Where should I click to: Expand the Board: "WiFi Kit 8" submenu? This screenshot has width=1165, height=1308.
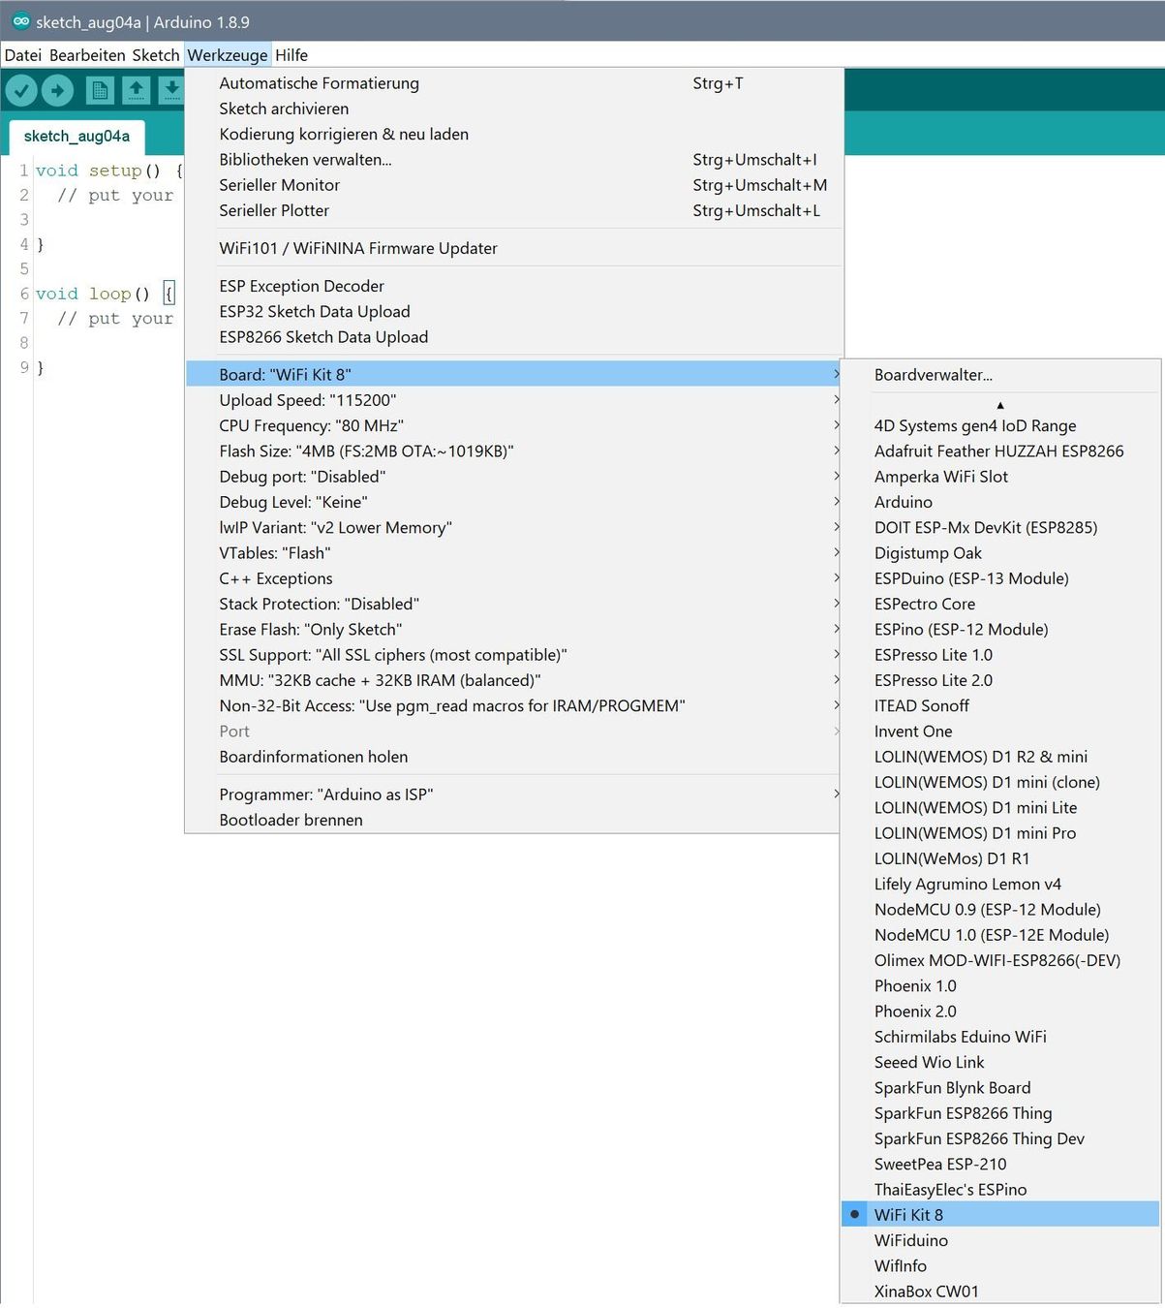512,374
